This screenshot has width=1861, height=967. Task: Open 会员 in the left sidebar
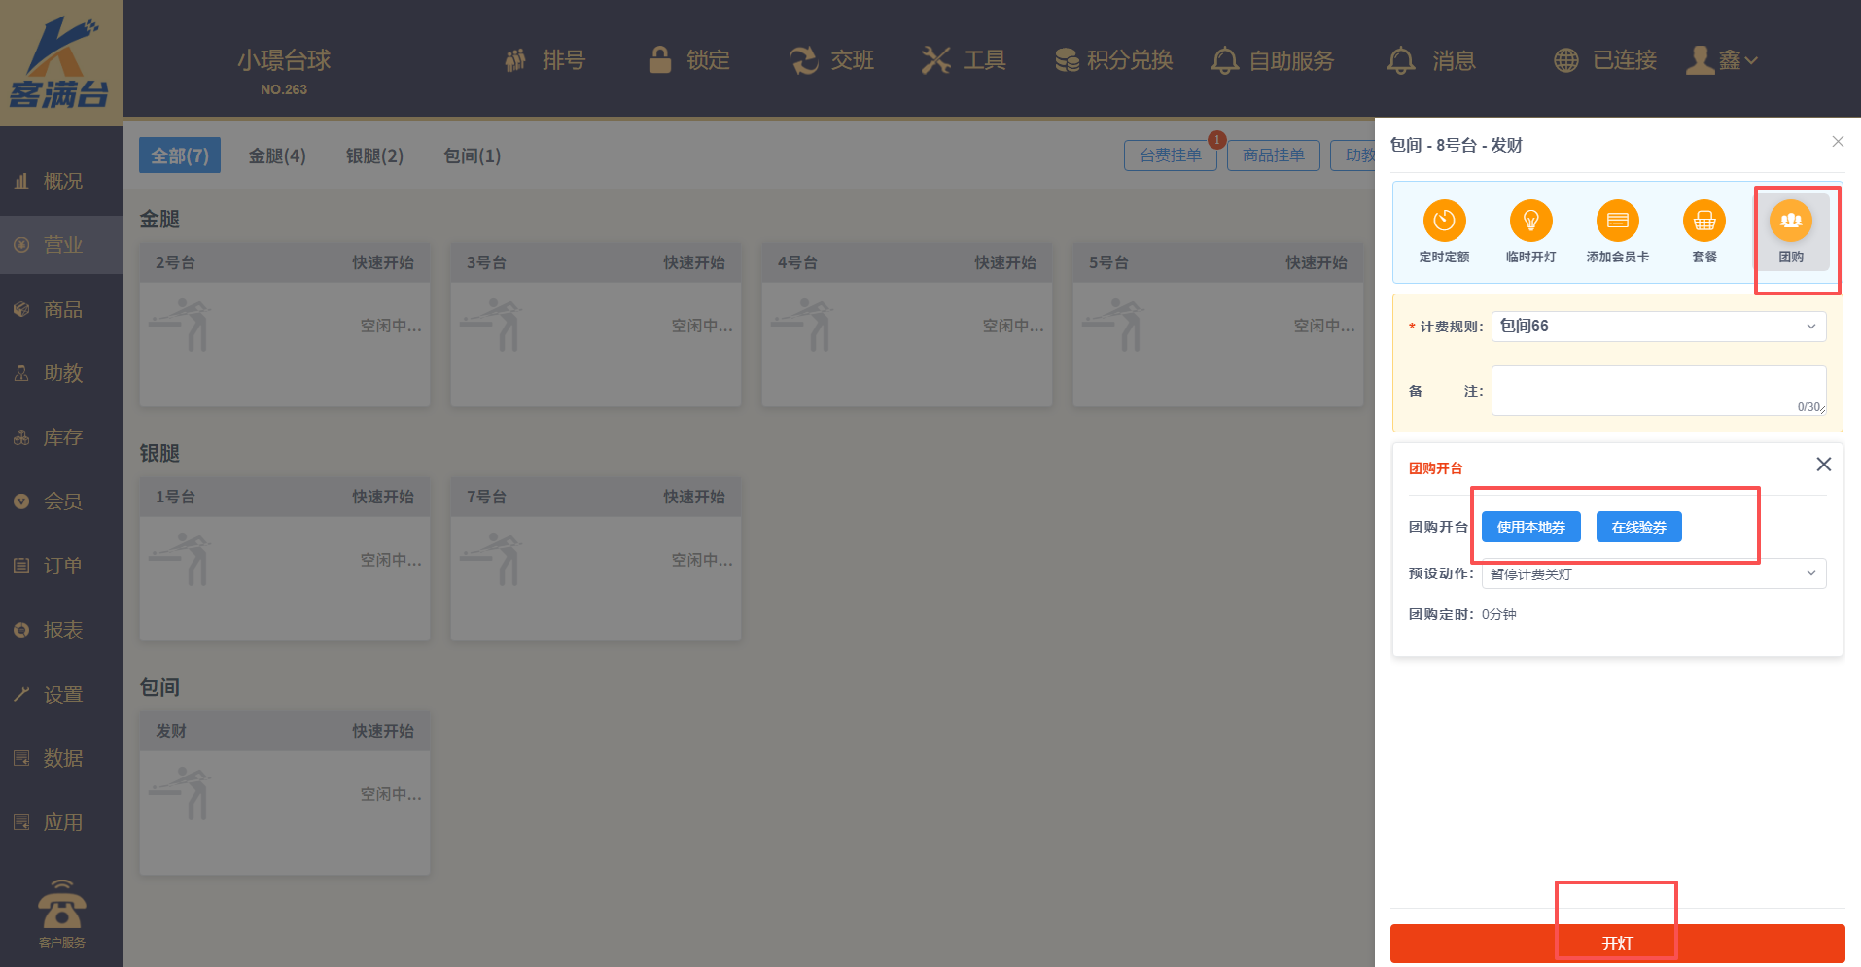pos(62,501)
